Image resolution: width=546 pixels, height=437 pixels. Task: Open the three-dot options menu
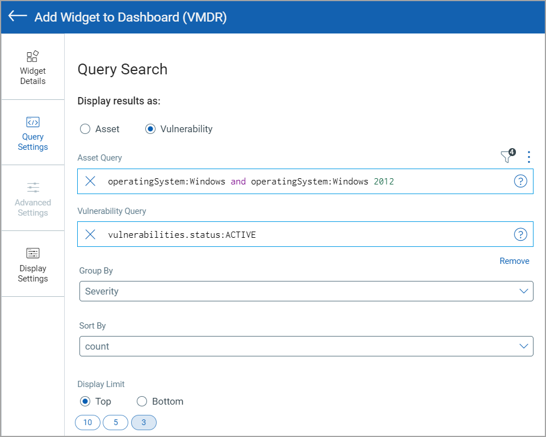(529, 157)
